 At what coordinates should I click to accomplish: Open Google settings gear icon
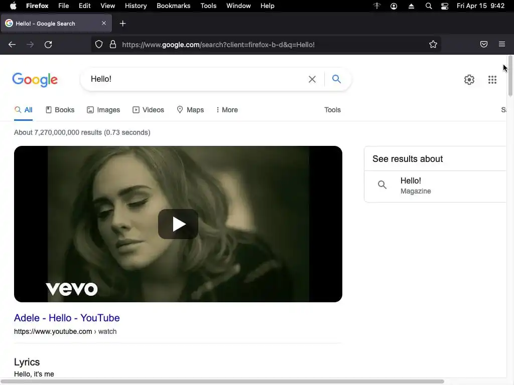(x=469, y=80)
